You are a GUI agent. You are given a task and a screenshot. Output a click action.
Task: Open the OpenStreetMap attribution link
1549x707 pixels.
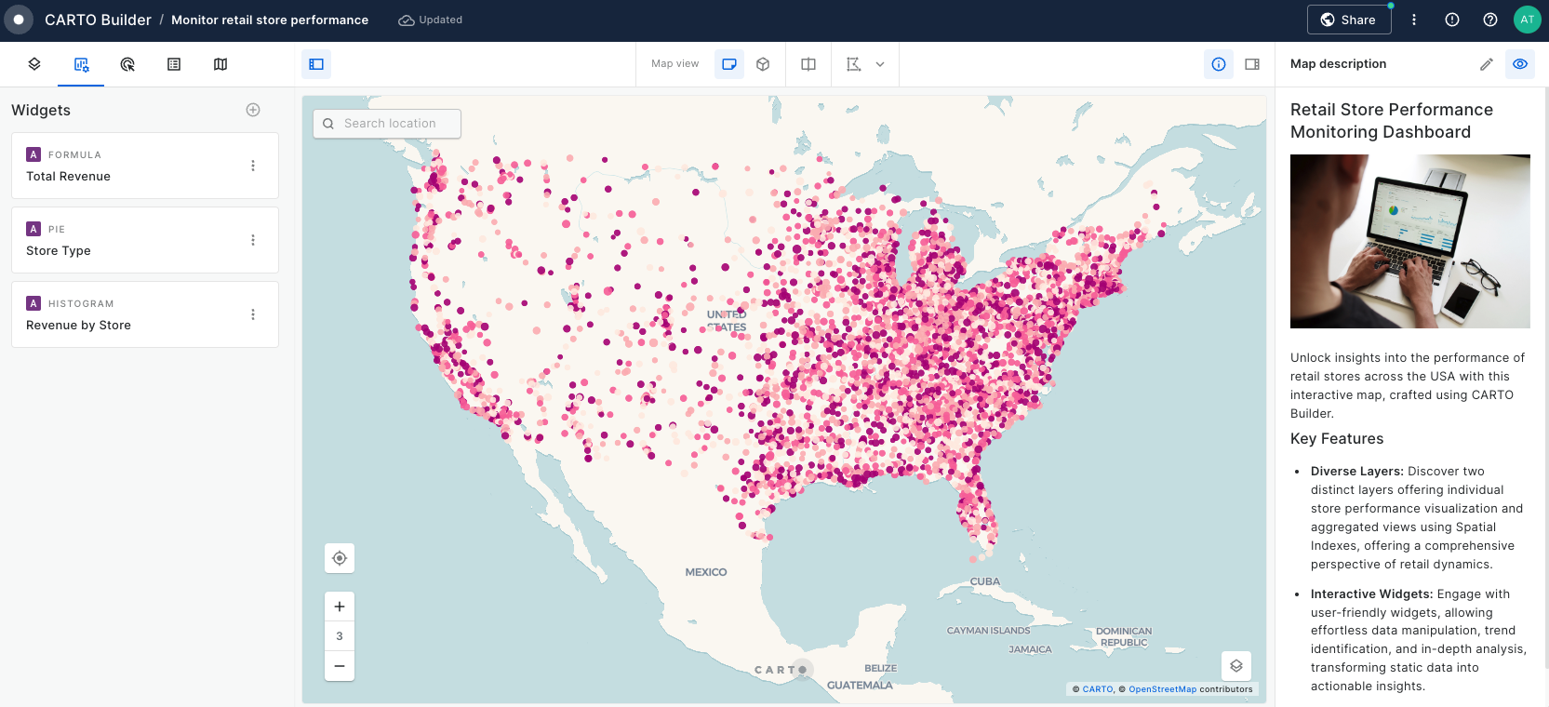click(1162, 689)
